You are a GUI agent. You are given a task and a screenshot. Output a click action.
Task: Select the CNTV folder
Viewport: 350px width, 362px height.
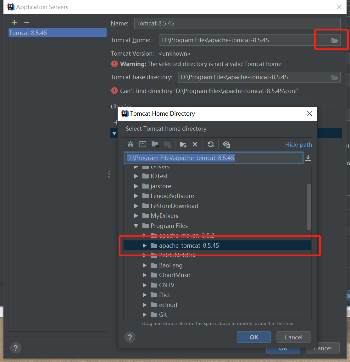pos(217,285)
